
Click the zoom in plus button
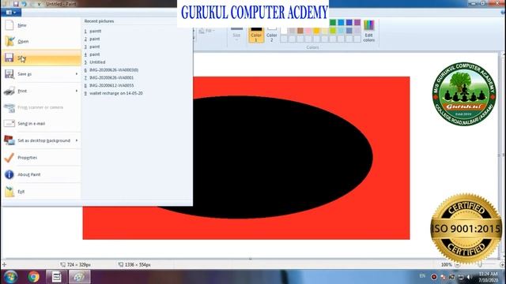502,265
